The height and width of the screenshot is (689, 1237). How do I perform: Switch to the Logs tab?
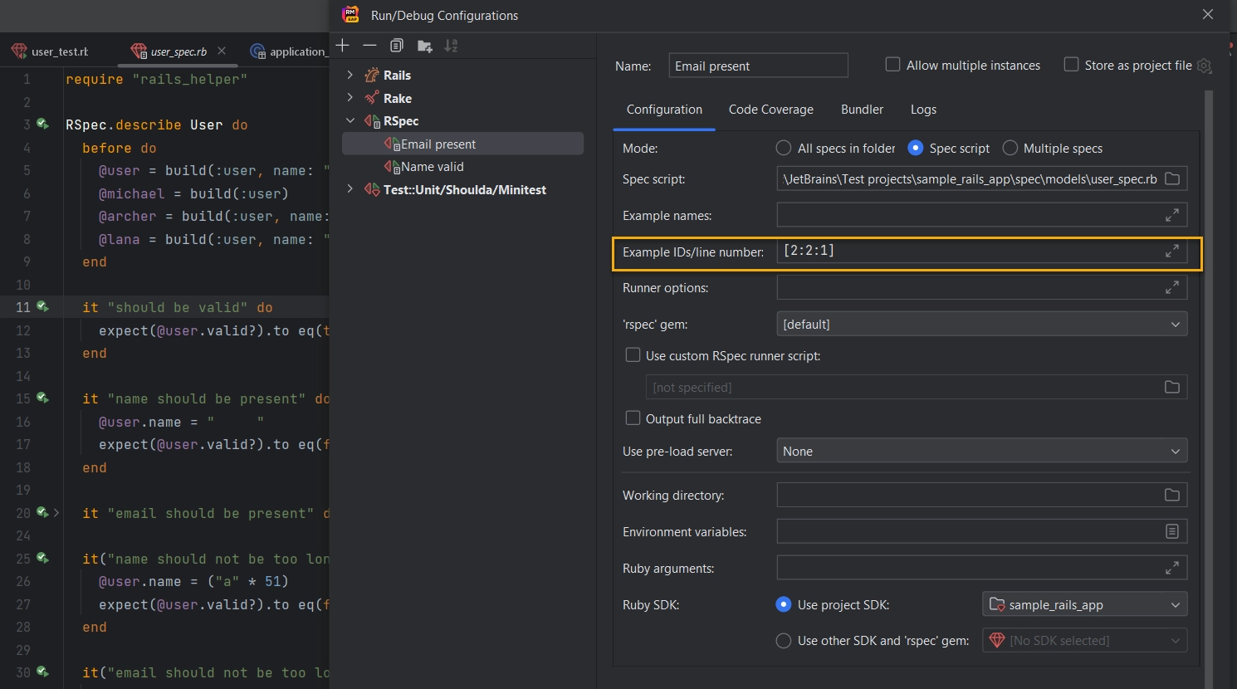923,110
